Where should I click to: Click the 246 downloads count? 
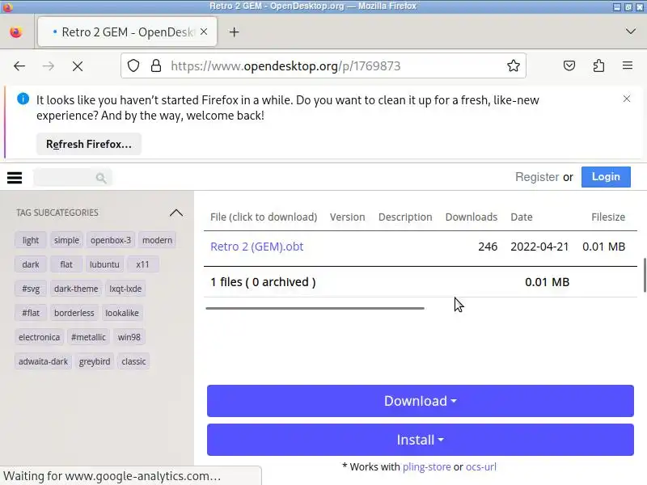point(488,247)
